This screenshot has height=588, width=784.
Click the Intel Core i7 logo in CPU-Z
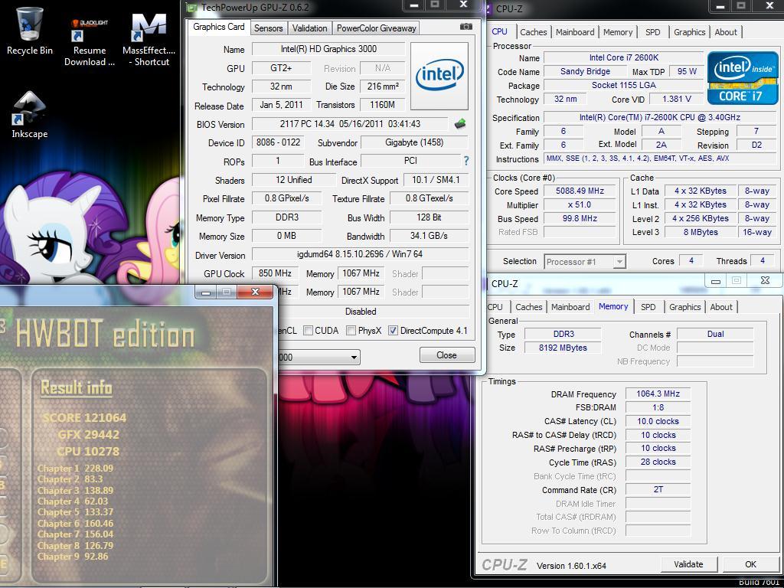click(743, 77)
